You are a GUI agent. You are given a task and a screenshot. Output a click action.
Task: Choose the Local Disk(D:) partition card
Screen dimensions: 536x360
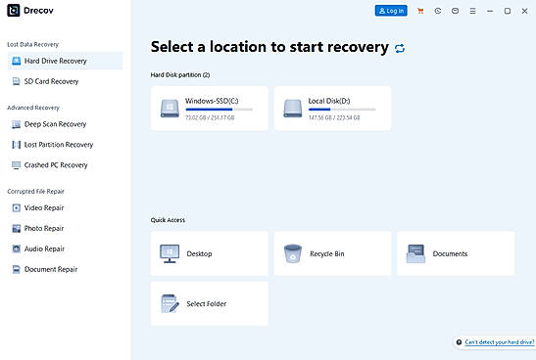pyautogui.click(x=332, y=109)
